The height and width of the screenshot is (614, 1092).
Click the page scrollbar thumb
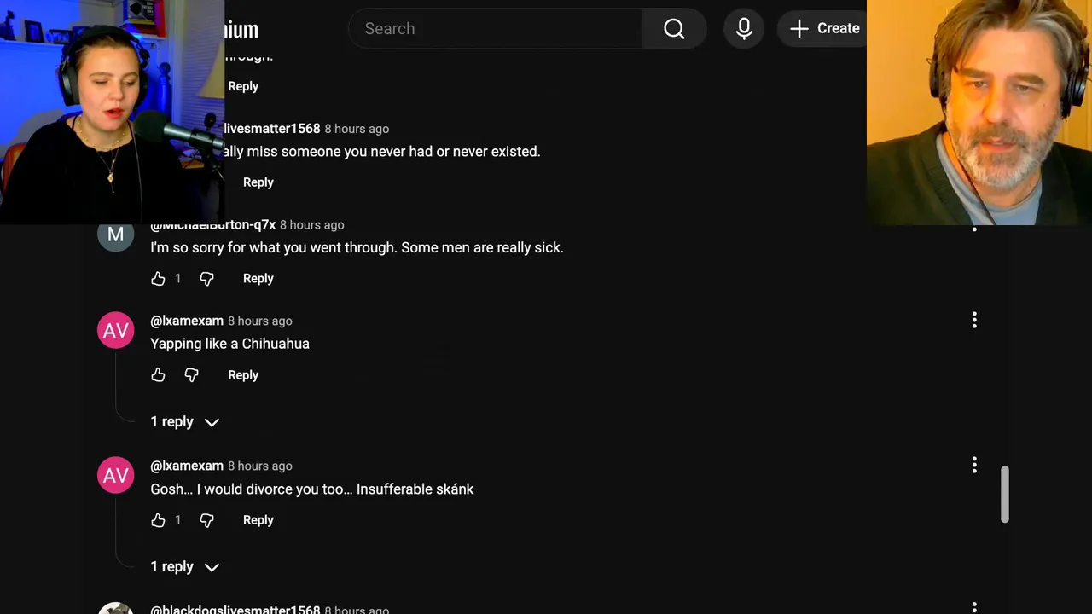(x=1005, y=494)
